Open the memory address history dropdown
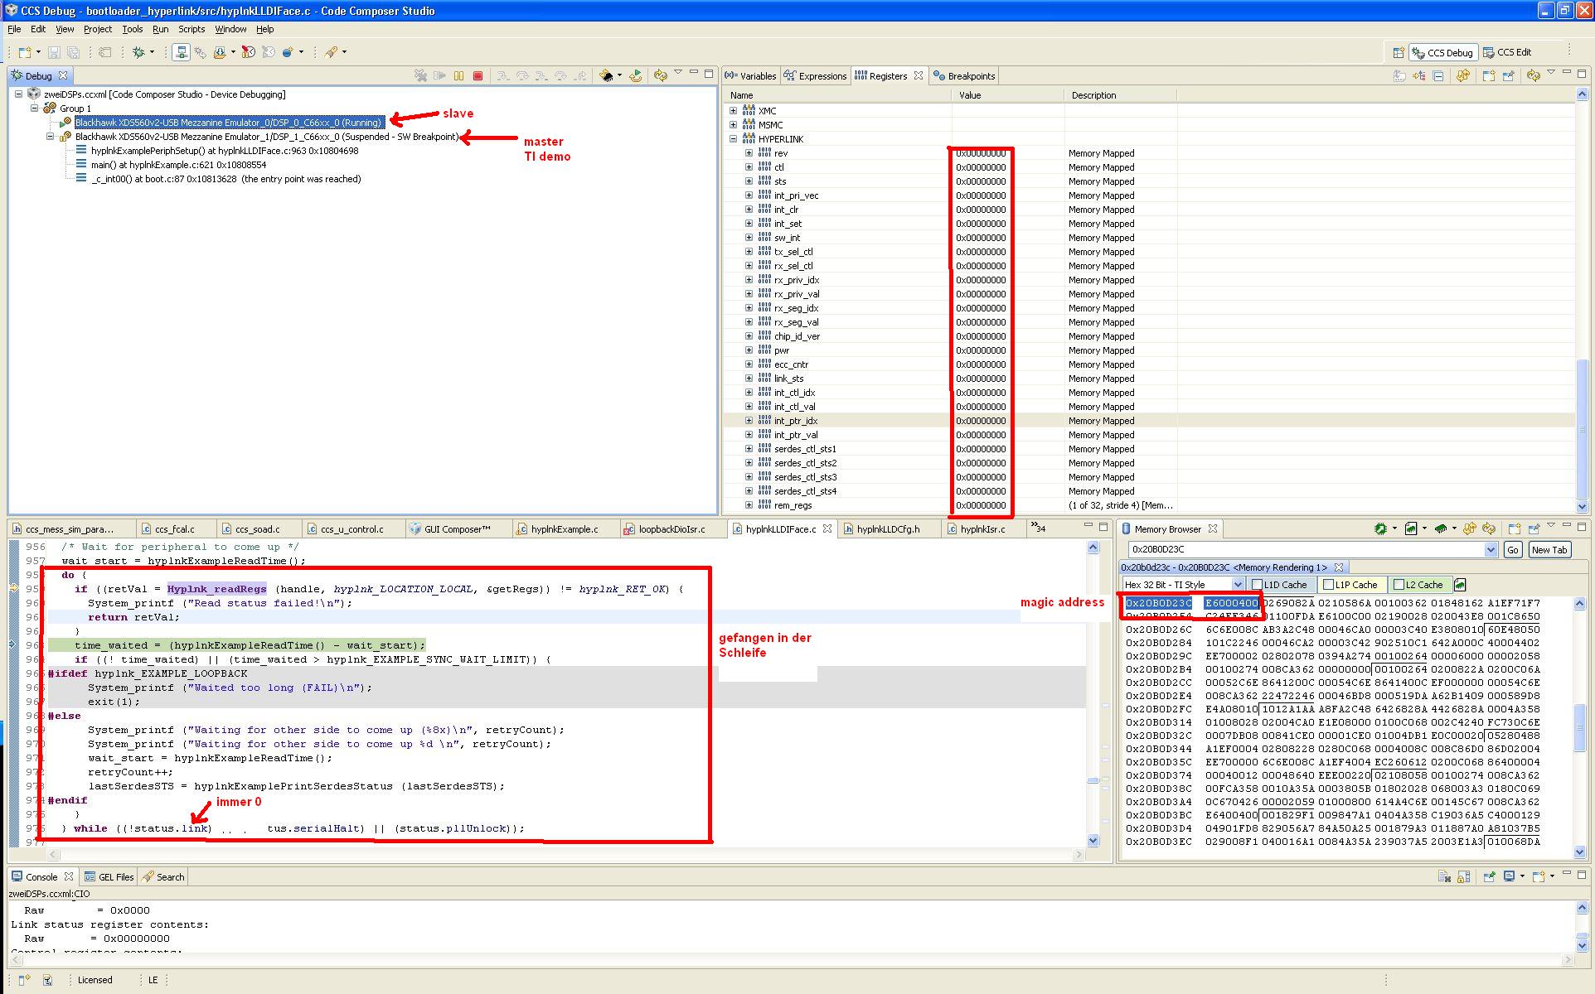 point(1491,550)
